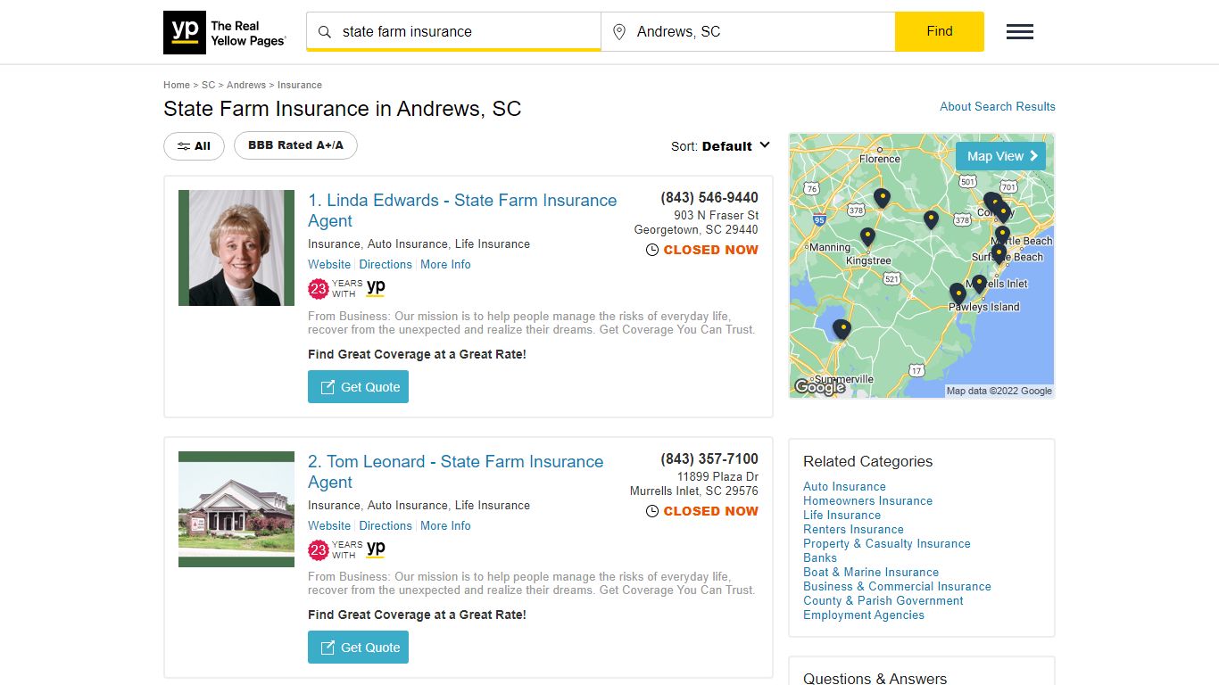Click the map pin near Kingstree
The width and height of the screenshot is (1219, 685).
(867, 236)
